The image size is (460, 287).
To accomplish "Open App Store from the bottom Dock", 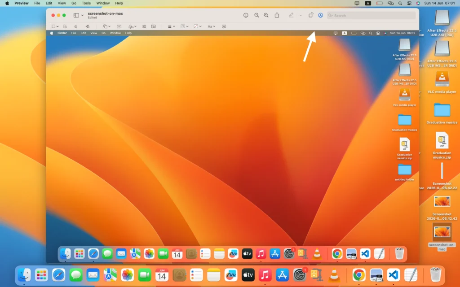I will (x=282, y=275).
